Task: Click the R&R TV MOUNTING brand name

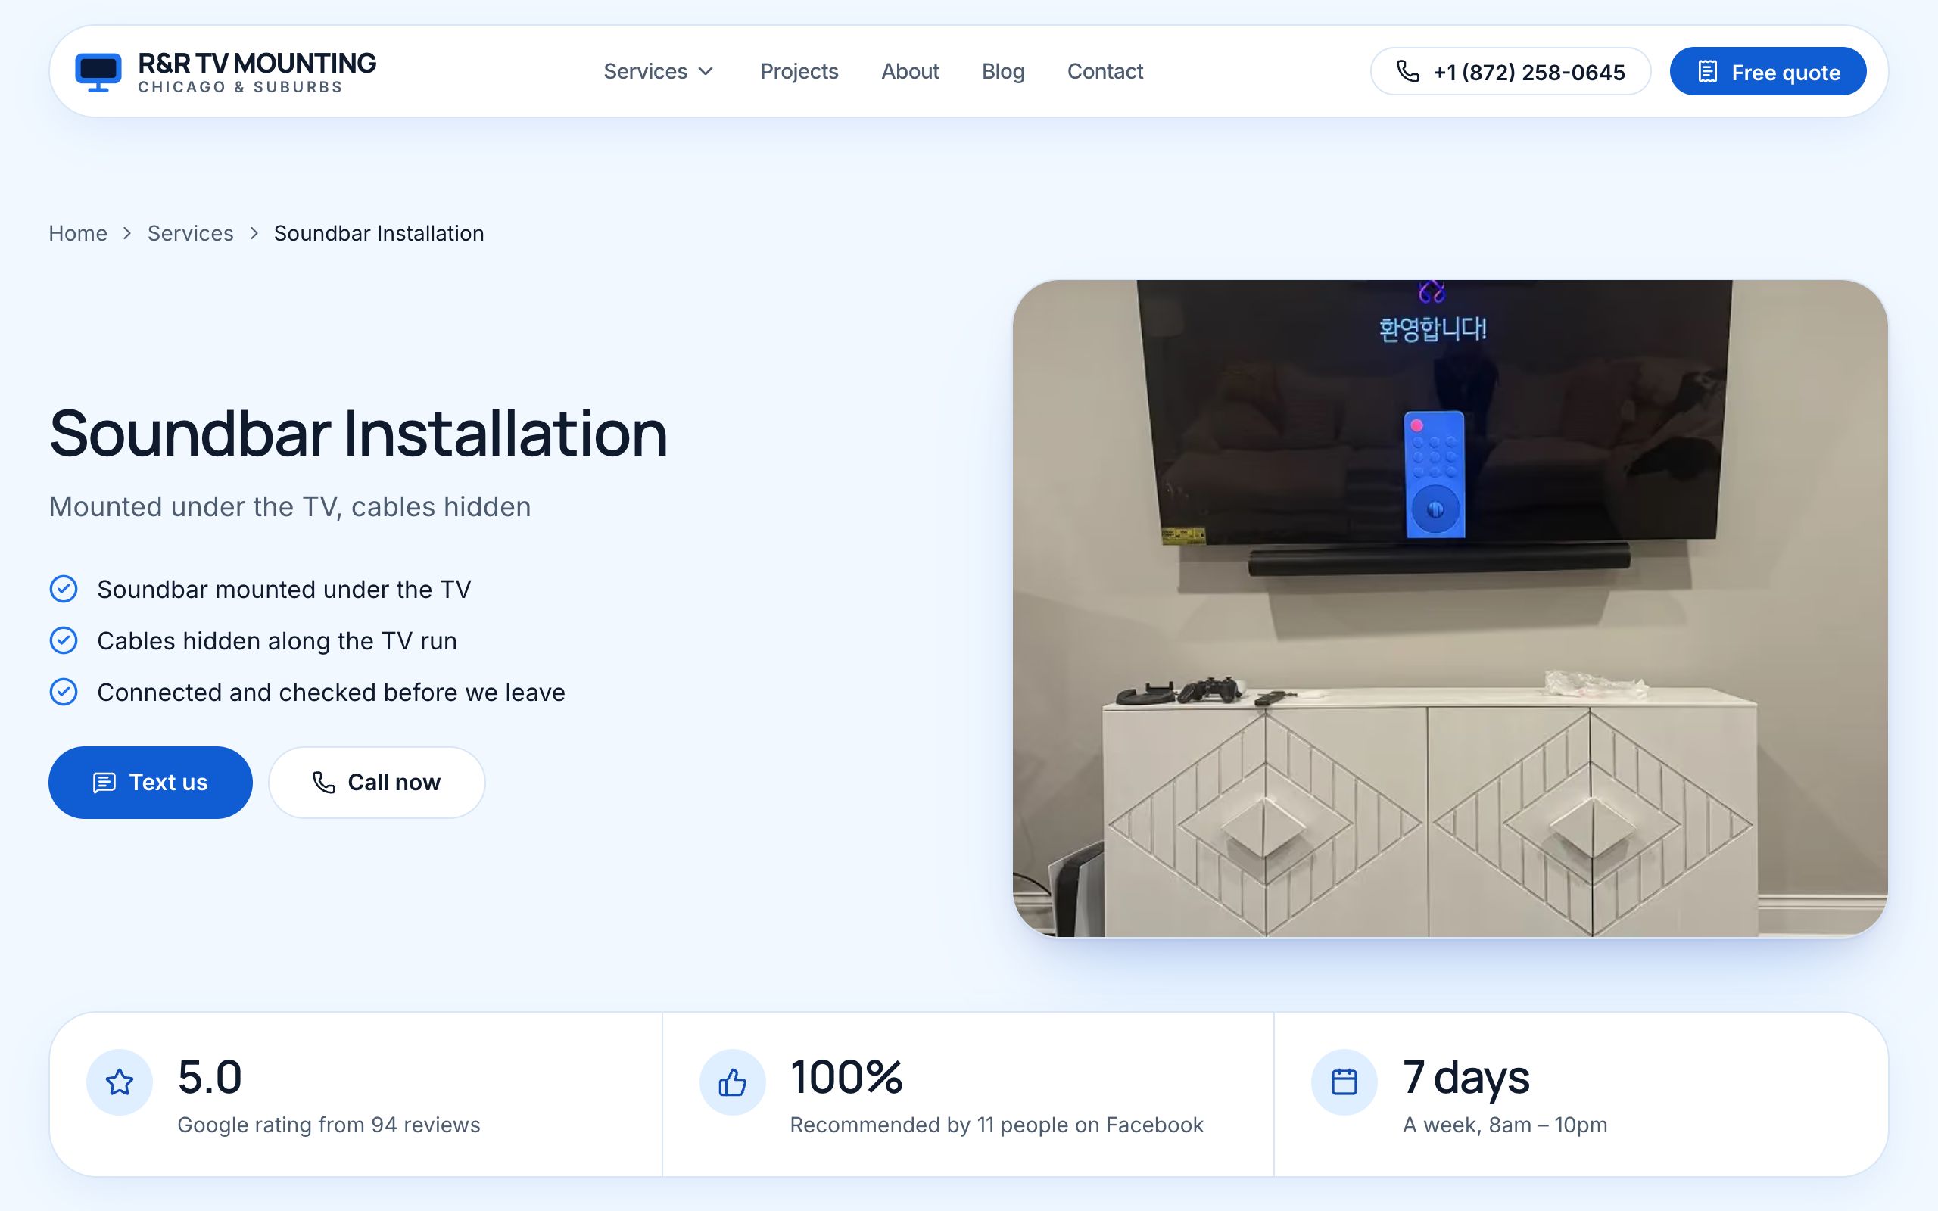Action: 257,63
